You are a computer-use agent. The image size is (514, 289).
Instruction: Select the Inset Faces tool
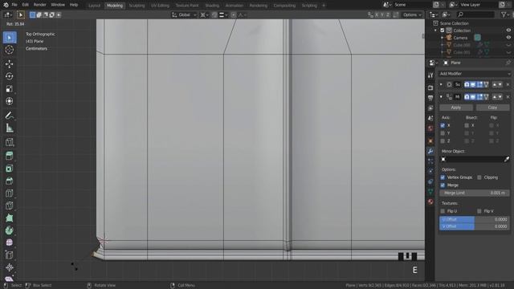[10, 169]
